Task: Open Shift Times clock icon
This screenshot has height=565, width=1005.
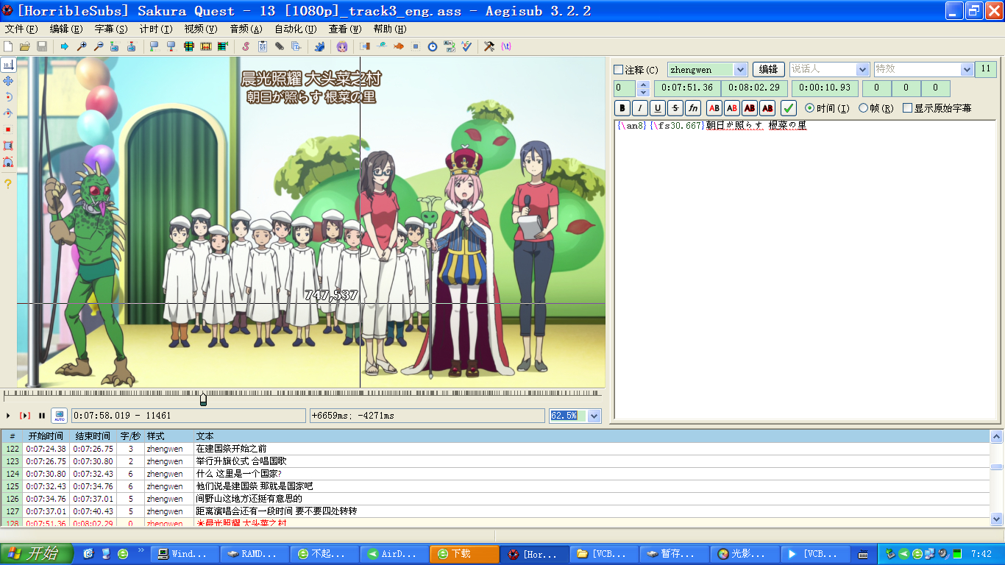Action: tap(433, 46)
